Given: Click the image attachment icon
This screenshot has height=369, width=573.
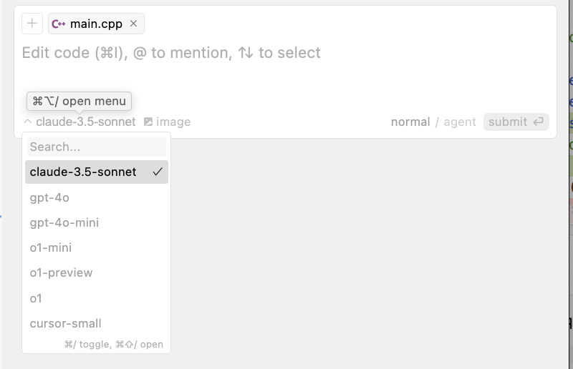Looking at the screenshot, I should [x=148, y=122].
